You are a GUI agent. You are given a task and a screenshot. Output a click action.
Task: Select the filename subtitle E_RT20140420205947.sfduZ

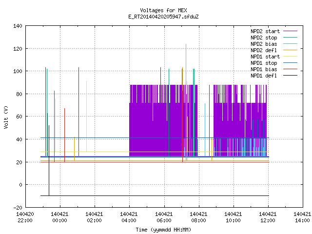tap(163, 17)
